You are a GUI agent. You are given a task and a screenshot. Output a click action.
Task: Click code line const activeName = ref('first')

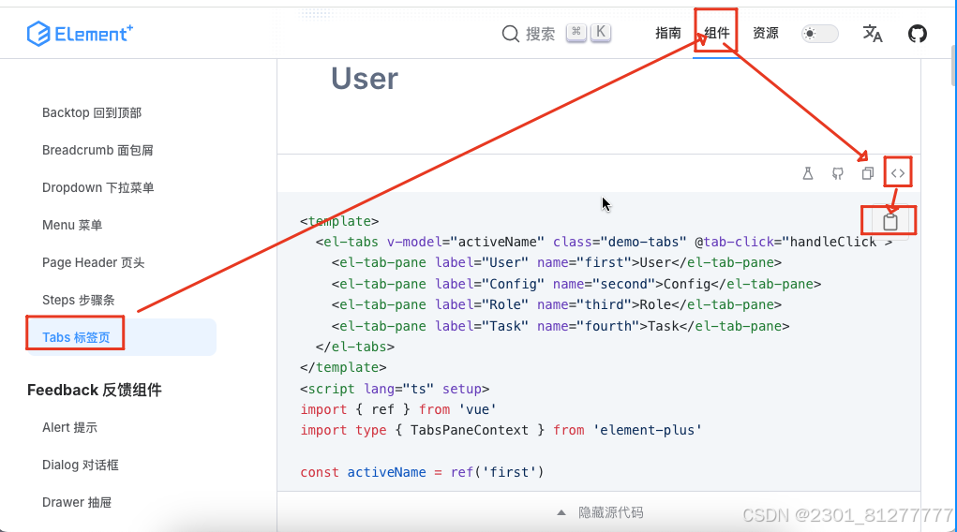(x=422, y=472)
